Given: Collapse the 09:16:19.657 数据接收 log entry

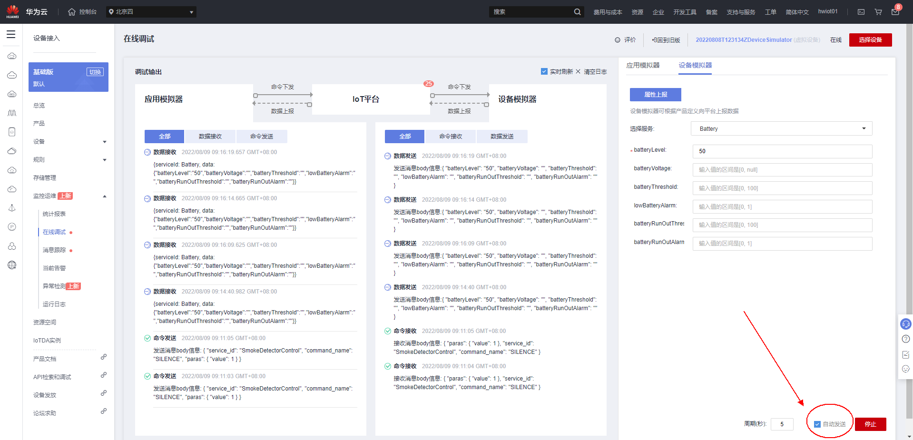Looking at the screenshot, I should [x=147, y=152].
